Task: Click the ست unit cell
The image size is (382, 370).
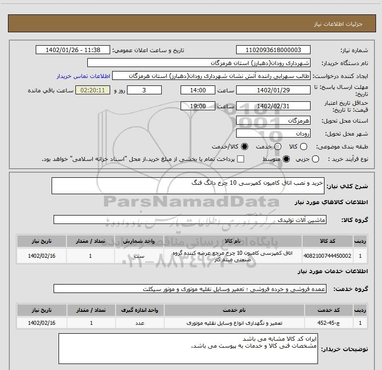Action: pyautogui.click(x=139, y=256)
